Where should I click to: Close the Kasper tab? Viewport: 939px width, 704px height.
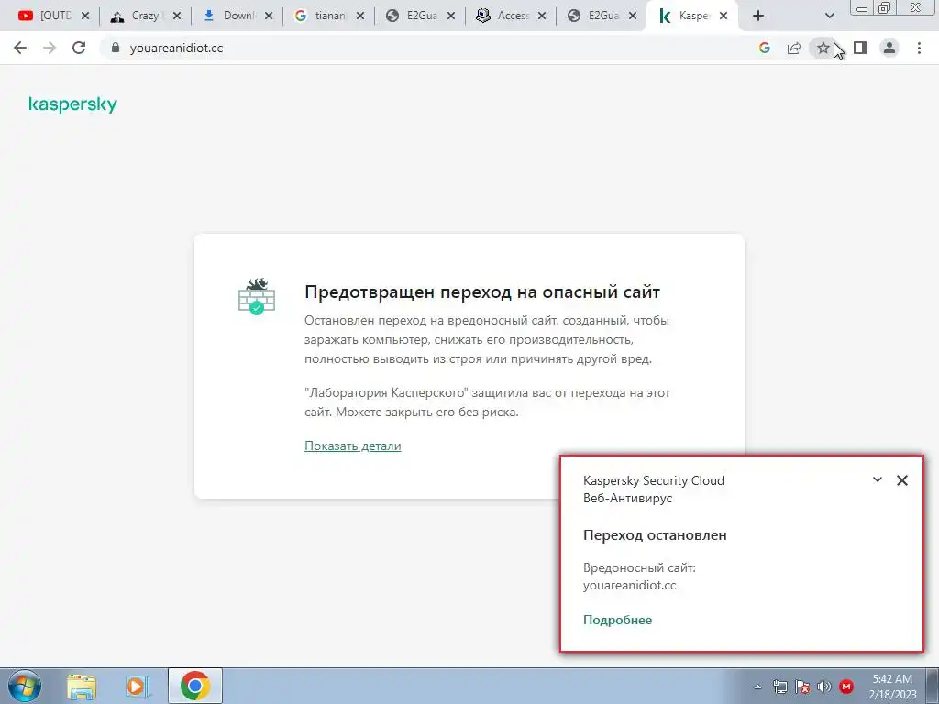click(724, 16)
